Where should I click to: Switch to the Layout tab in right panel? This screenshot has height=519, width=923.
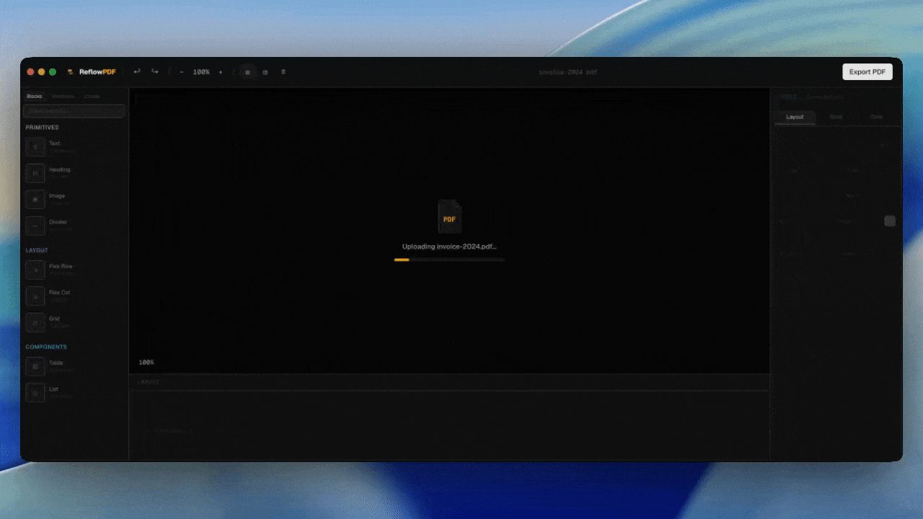(x=795, y=117)
